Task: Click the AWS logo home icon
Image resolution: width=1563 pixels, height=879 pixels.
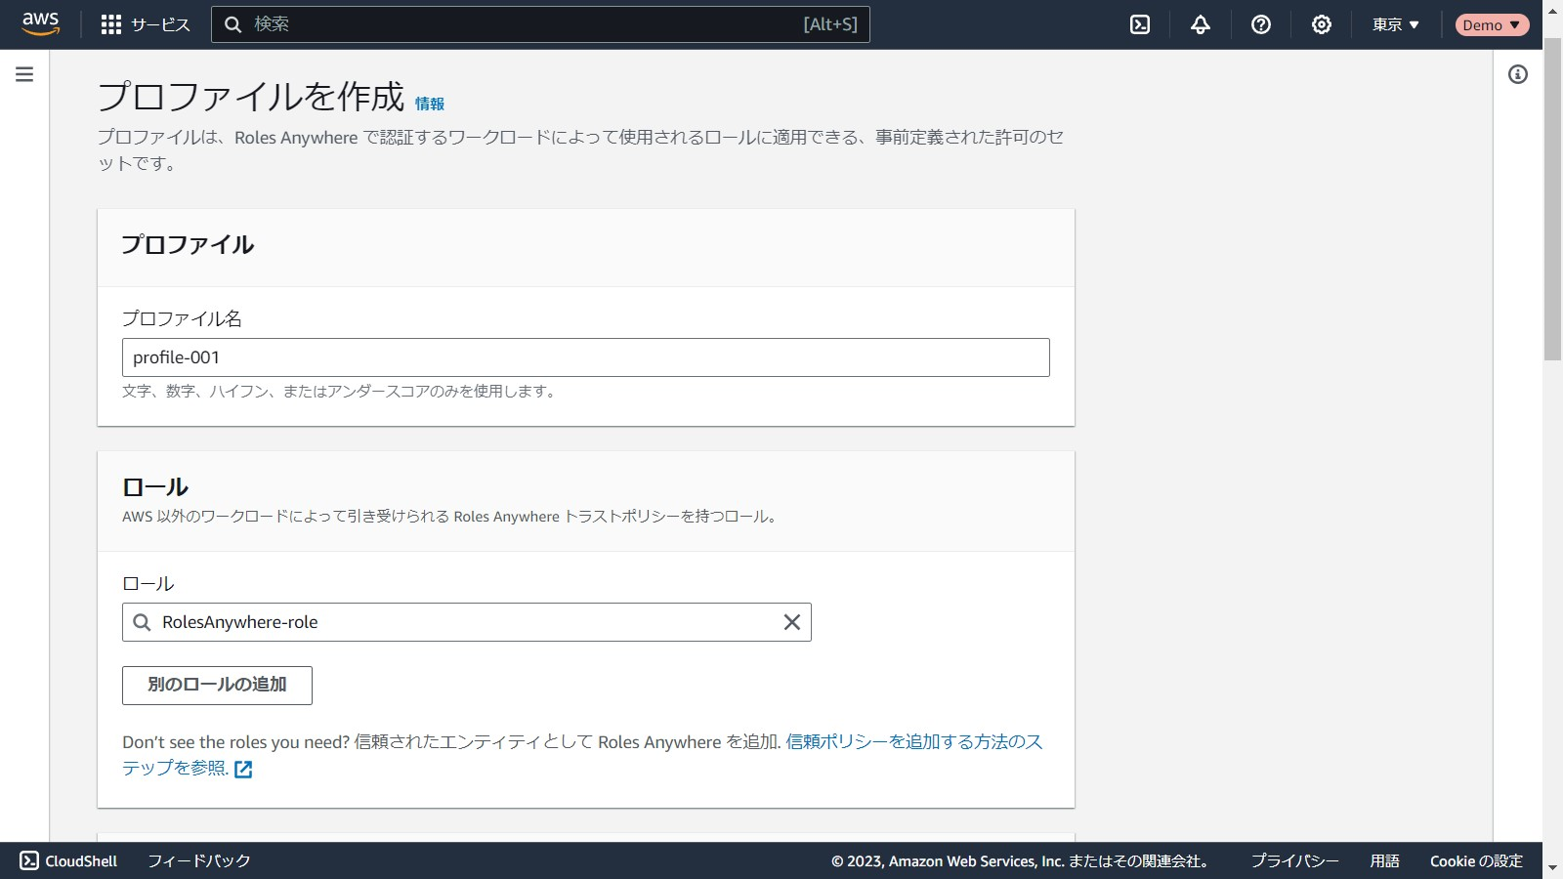Action: point(41,24)
